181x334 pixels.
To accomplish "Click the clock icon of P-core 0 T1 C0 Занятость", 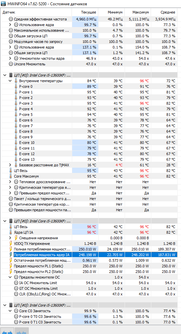I will coord(16,322).
